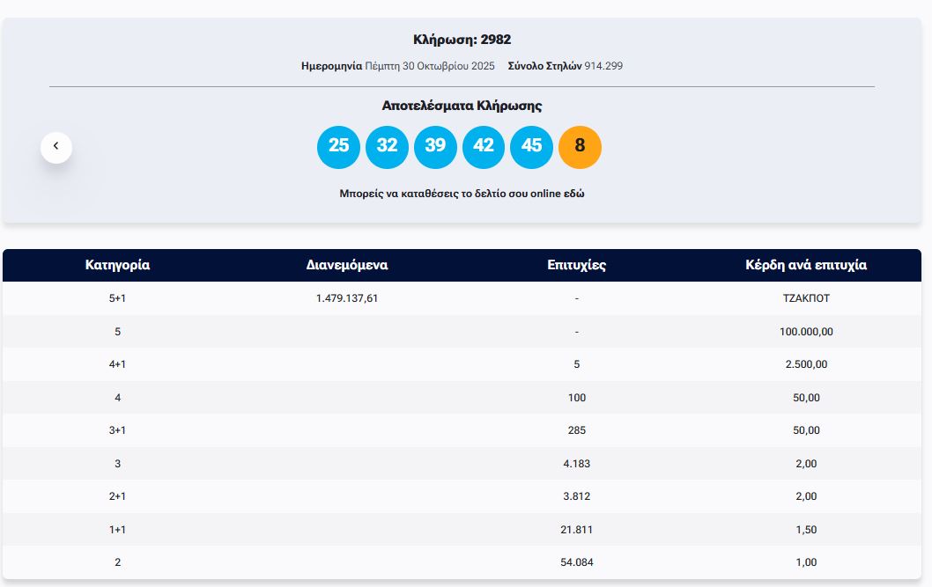The image size is (932, 587).
Task: Click the 54.084 successes value
Action: tap(576, 562)
